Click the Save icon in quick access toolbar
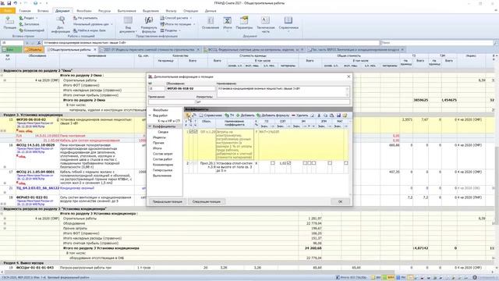The height and width of the screenshot is (281, 499). (9, 3)
